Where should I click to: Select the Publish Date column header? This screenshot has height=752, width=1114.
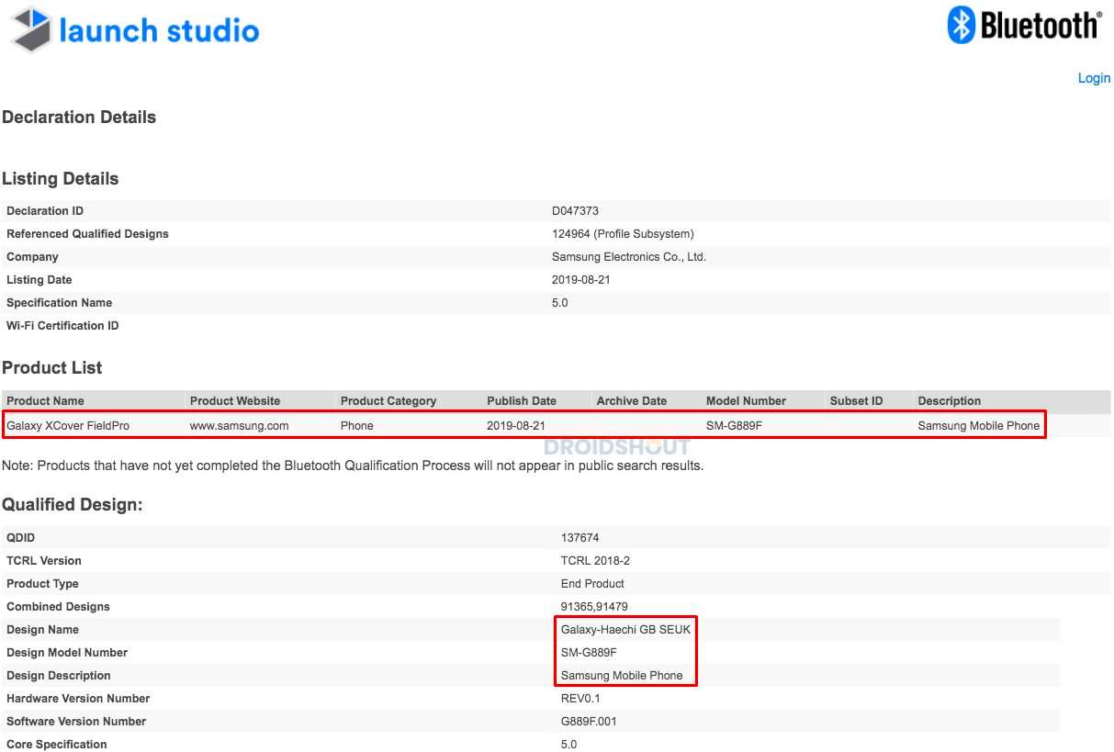[522, 401]
